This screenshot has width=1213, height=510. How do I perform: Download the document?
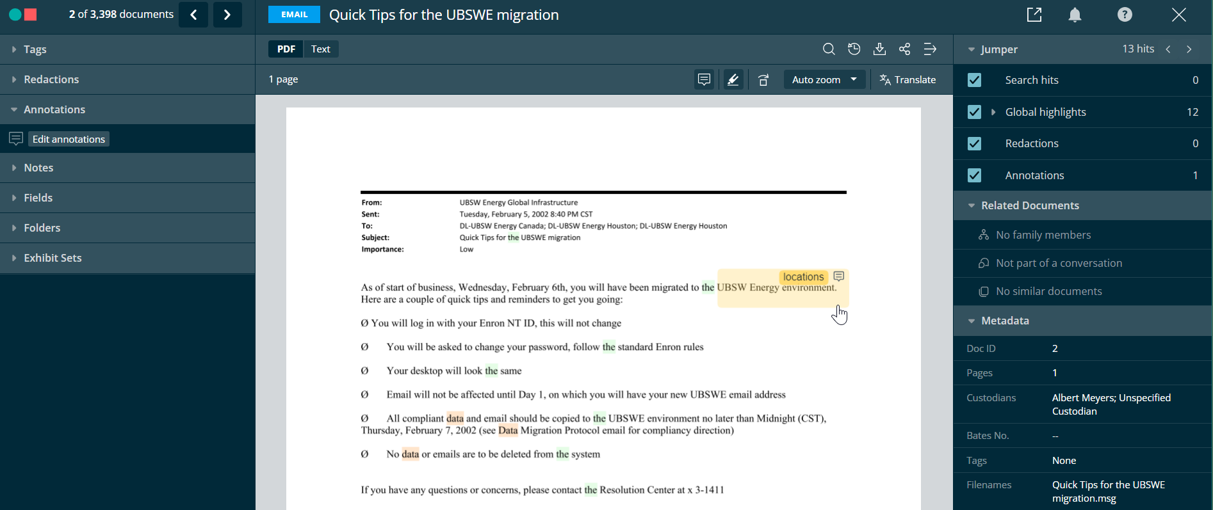point(879,49)
